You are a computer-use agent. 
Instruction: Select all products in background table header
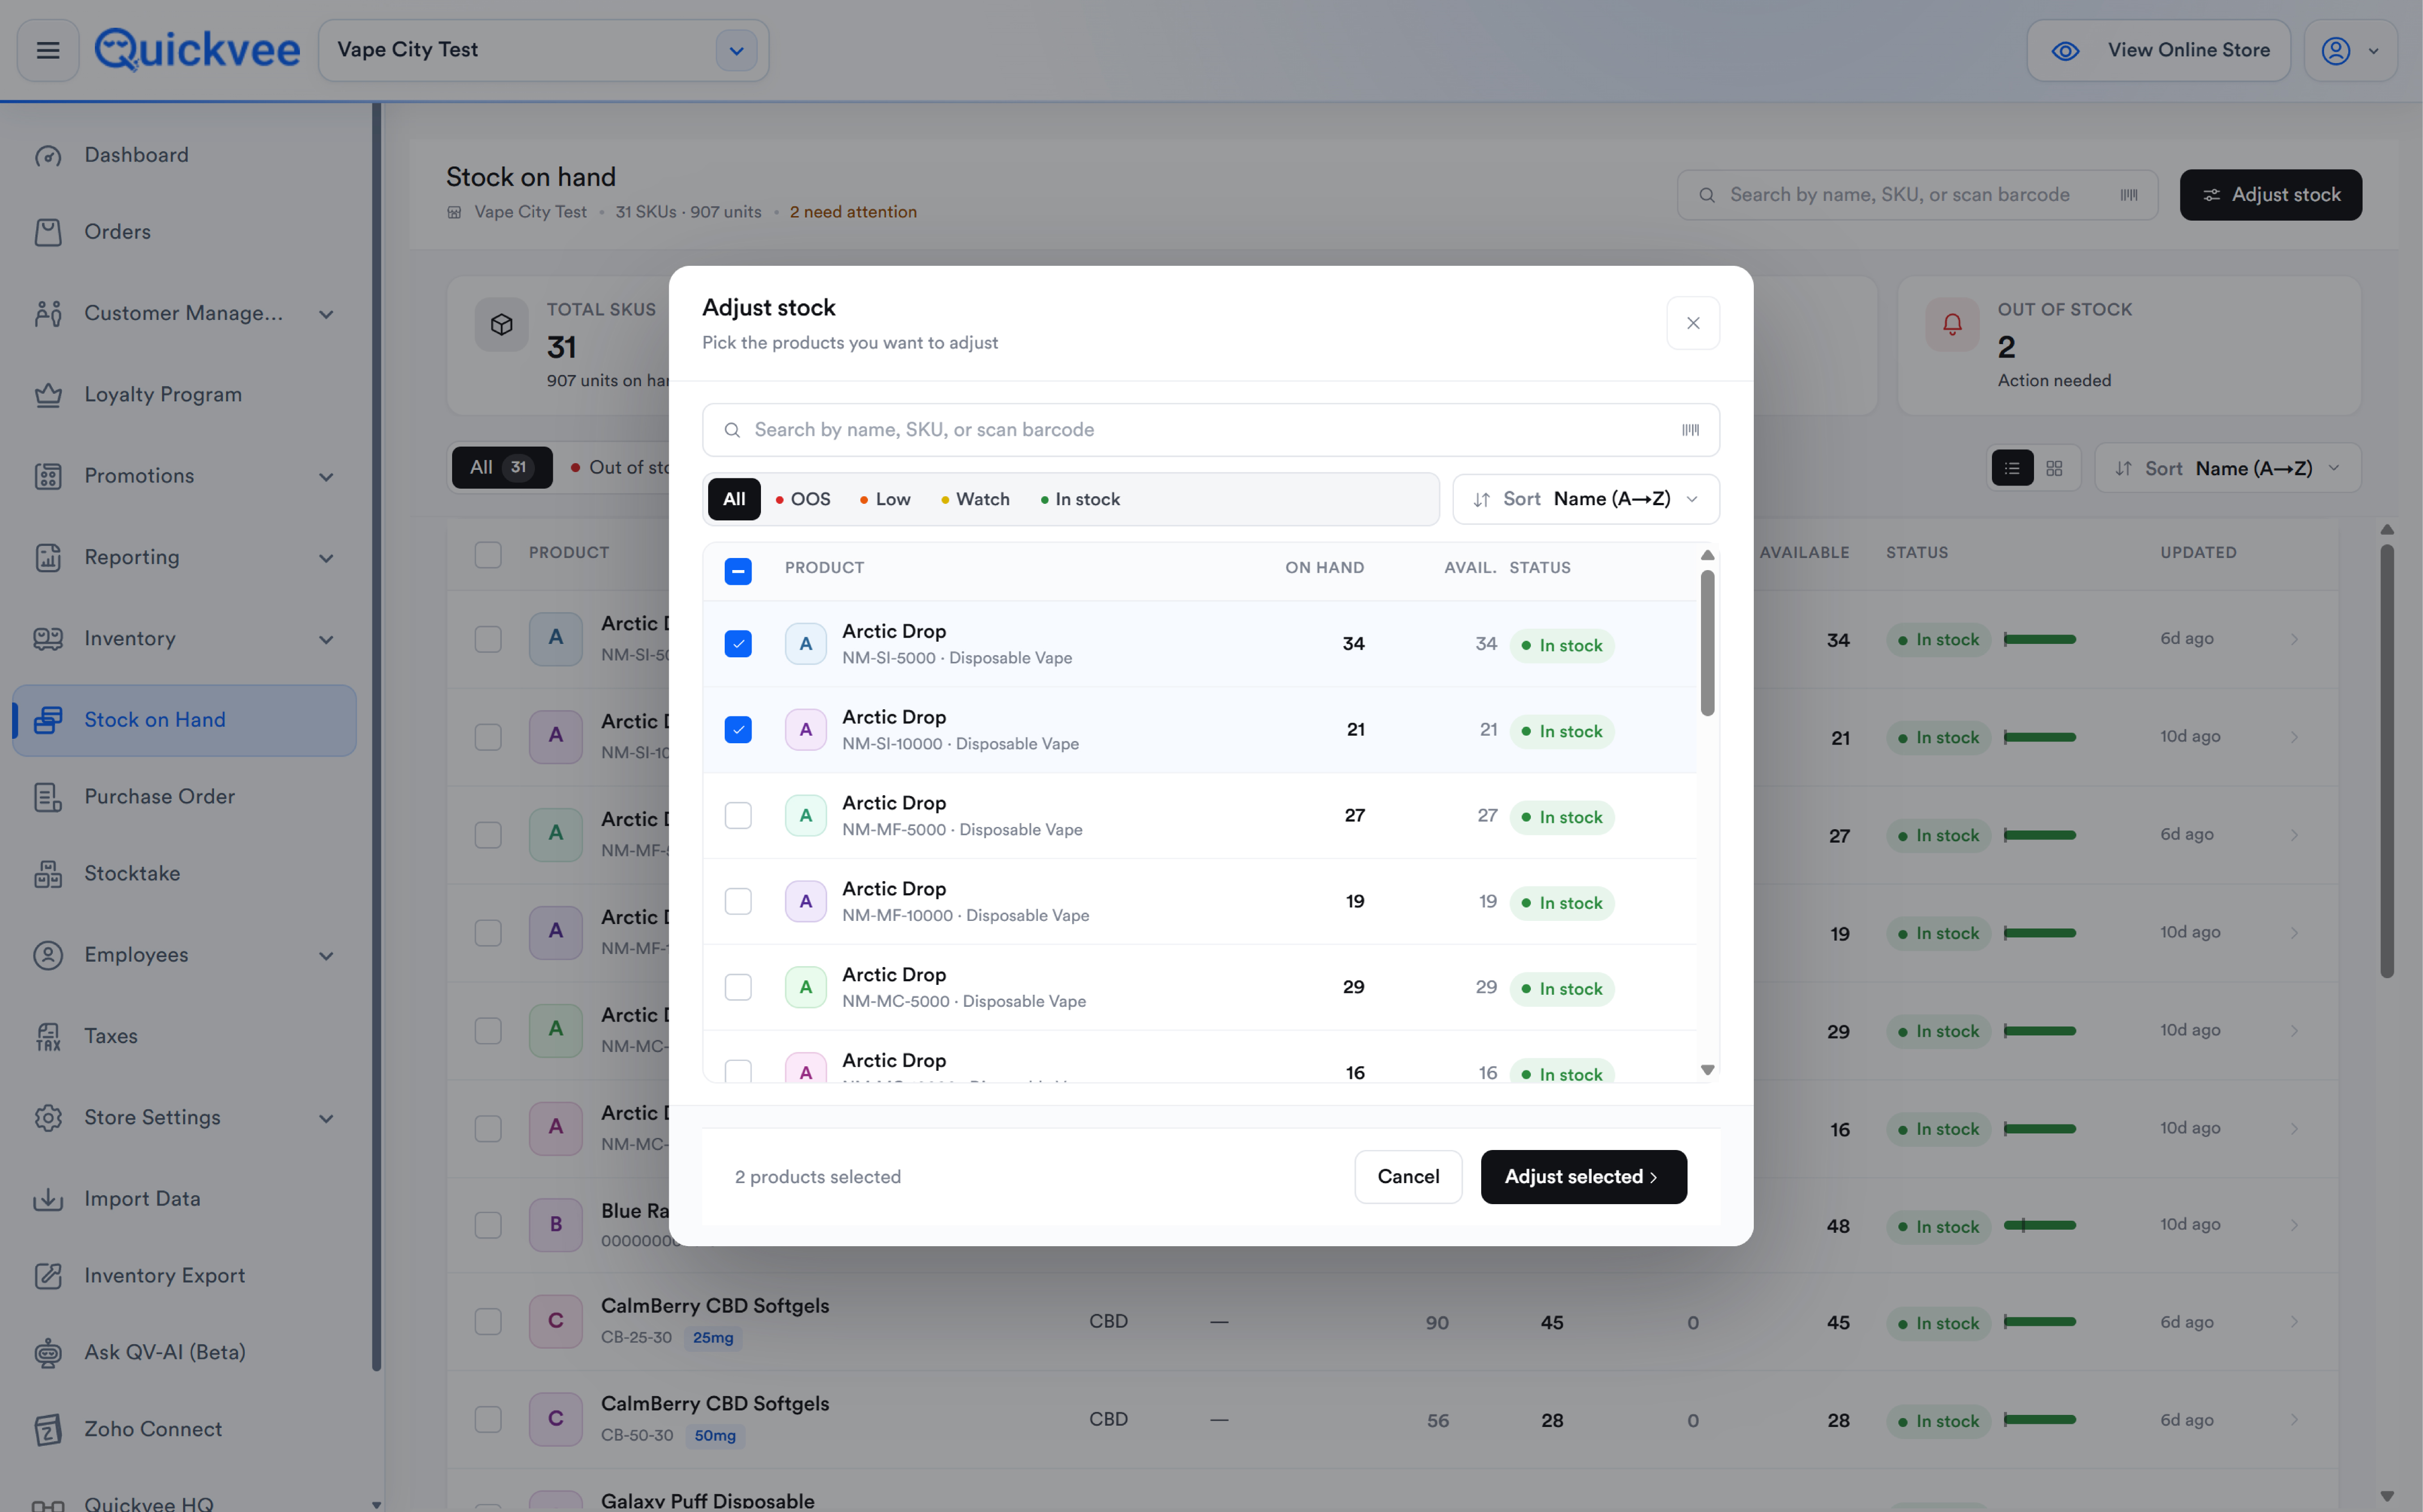point(488,554)
